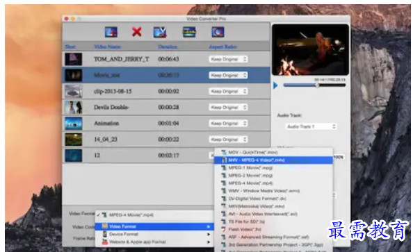Click the Duration column header
The height and width of the screenshot is (252, 413).
pos(168,47)
